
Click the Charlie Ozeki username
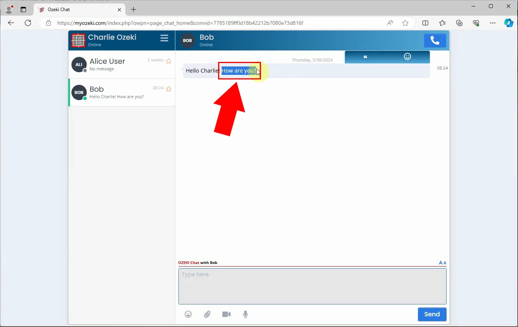click(112, 37)
